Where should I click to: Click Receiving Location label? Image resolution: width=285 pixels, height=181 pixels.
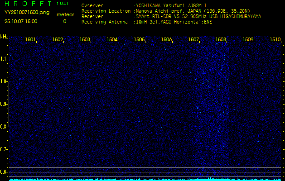coord(106,11)
